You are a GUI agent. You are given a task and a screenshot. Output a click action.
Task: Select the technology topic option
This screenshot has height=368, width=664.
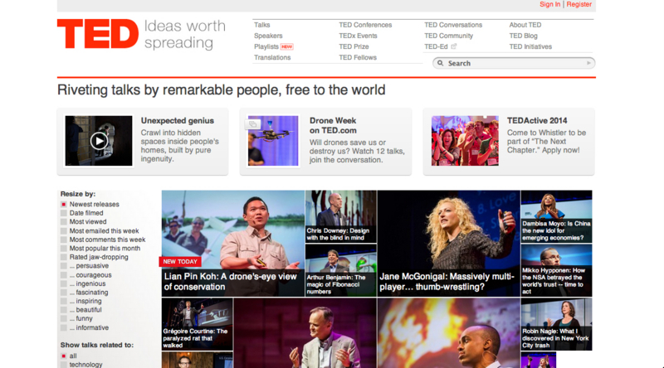click(64, 365)
